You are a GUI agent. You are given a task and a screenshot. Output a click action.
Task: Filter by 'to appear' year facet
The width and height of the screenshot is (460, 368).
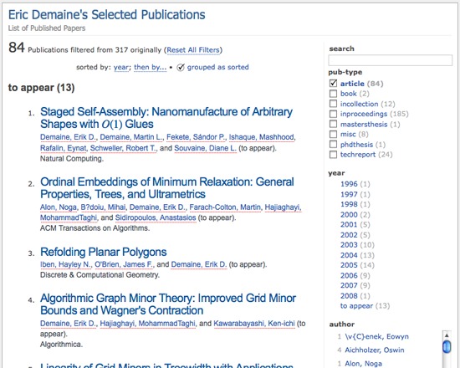tap(356, 306)
